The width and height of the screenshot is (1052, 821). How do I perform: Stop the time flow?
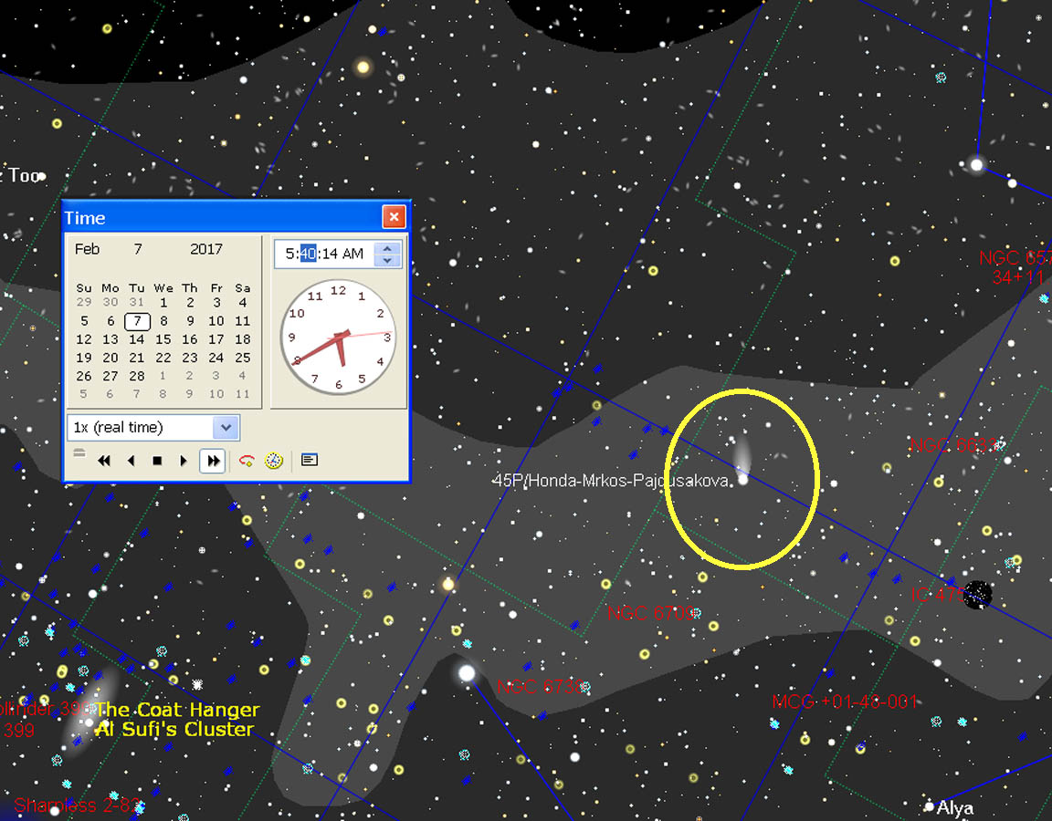click(157, 461)
